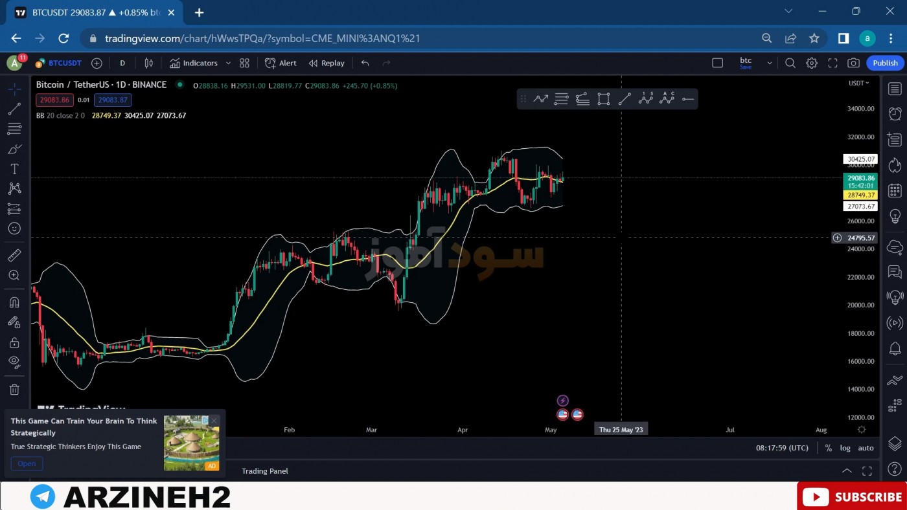Change the D timeframe interval
This screenshot has width=907, height=510.
(x=122, y=63)
